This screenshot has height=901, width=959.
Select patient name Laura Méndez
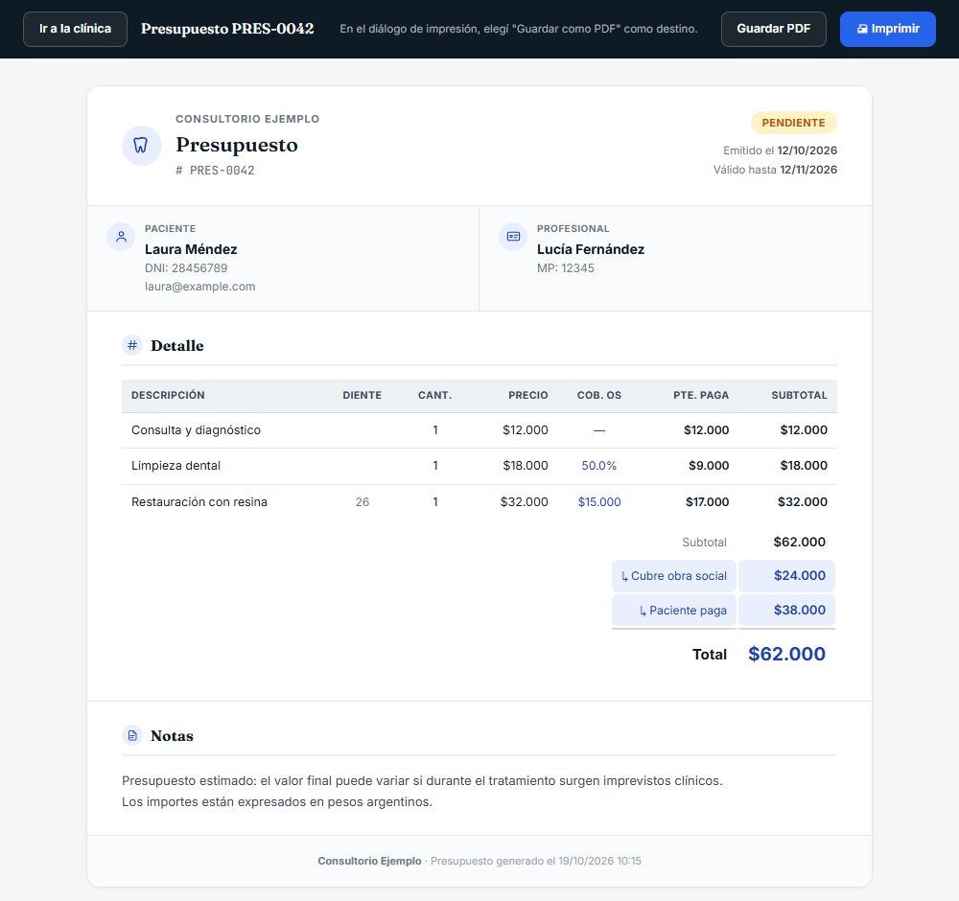coord(191,249)
